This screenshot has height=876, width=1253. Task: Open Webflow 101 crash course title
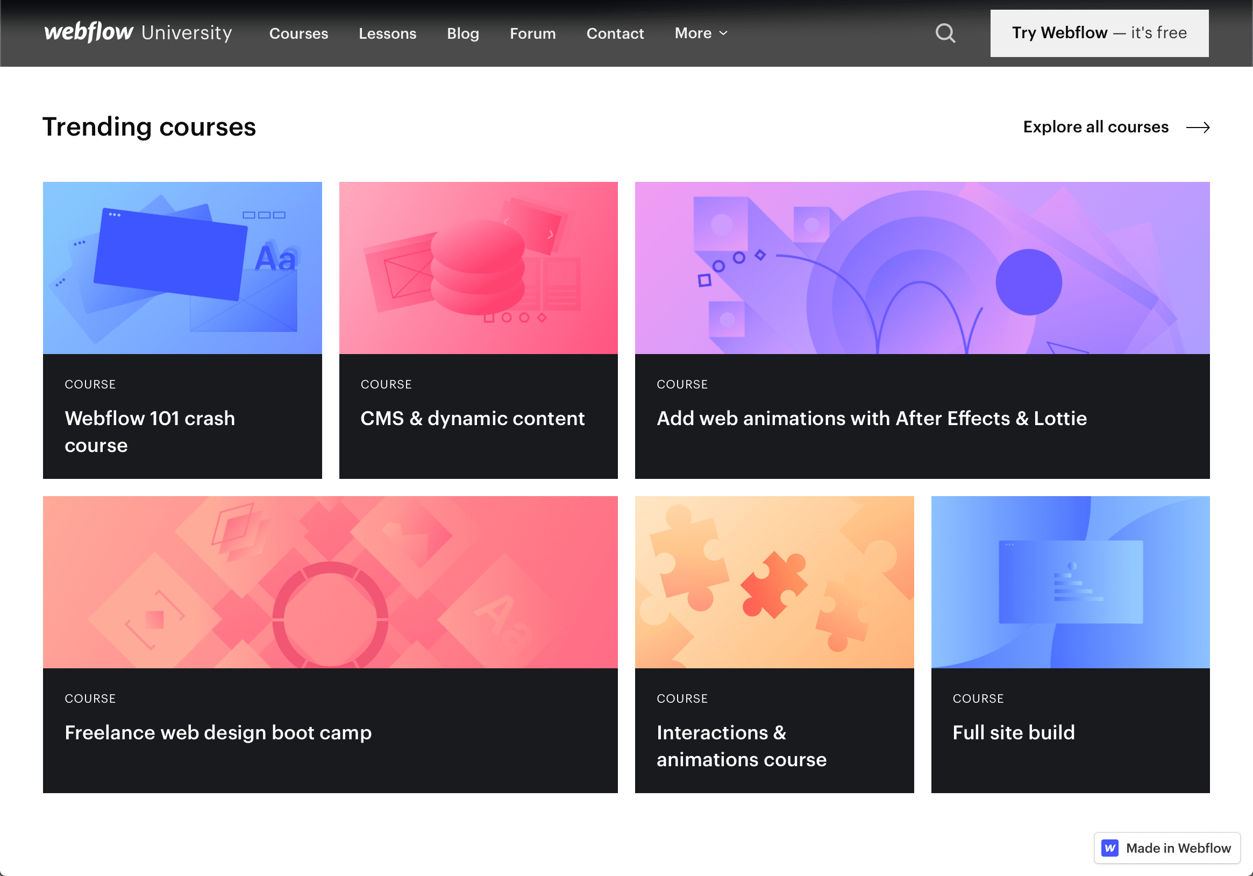pos(150,432)
